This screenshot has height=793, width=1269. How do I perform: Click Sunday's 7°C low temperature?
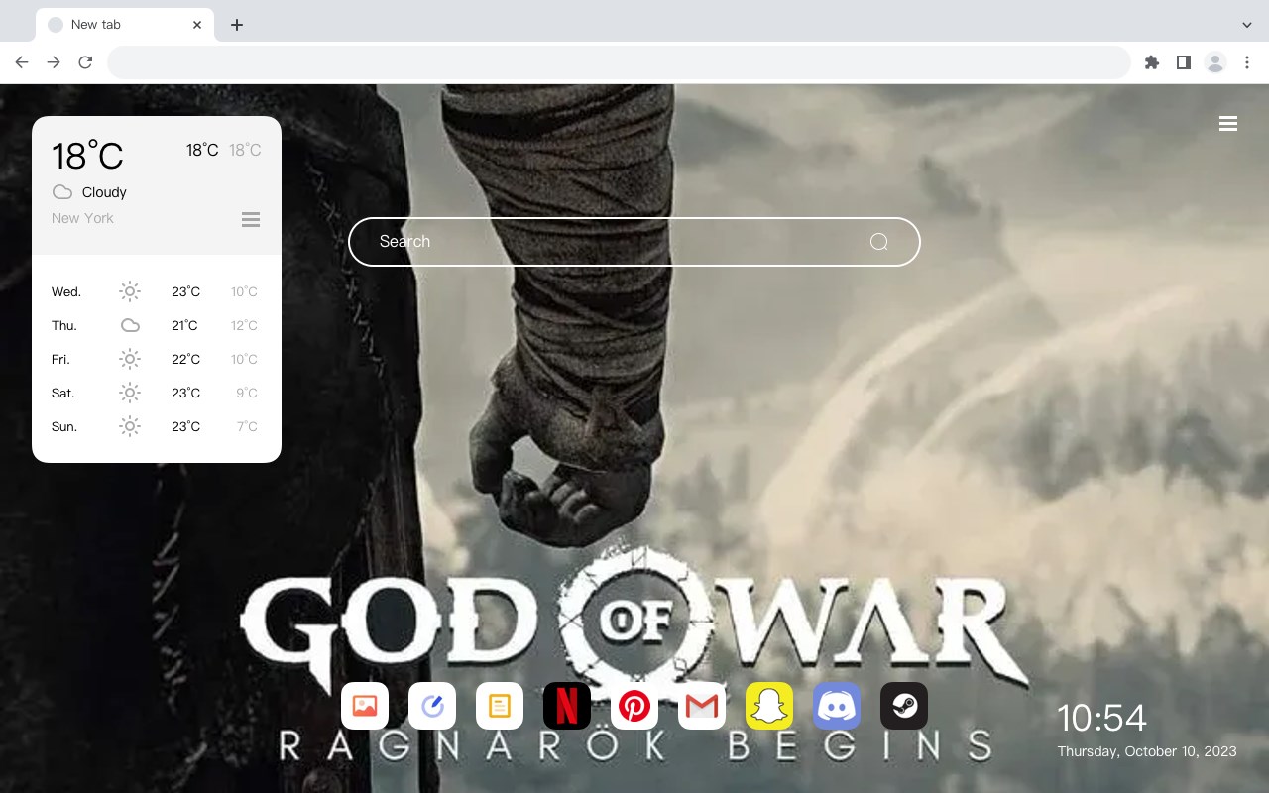[247, 426]
